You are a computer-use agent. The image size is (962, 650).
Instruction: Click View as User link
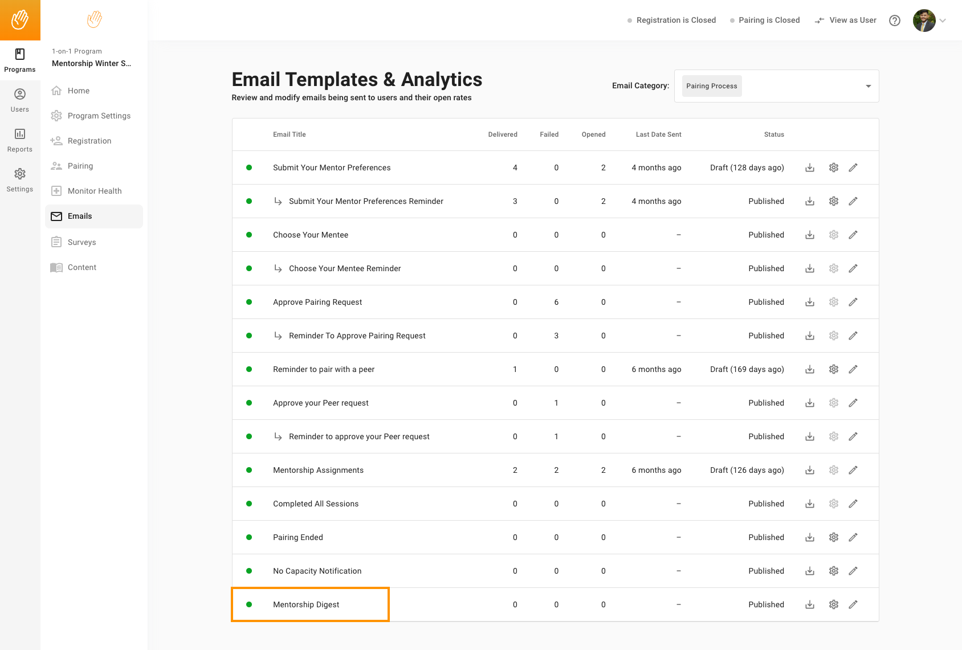point(846,21)
